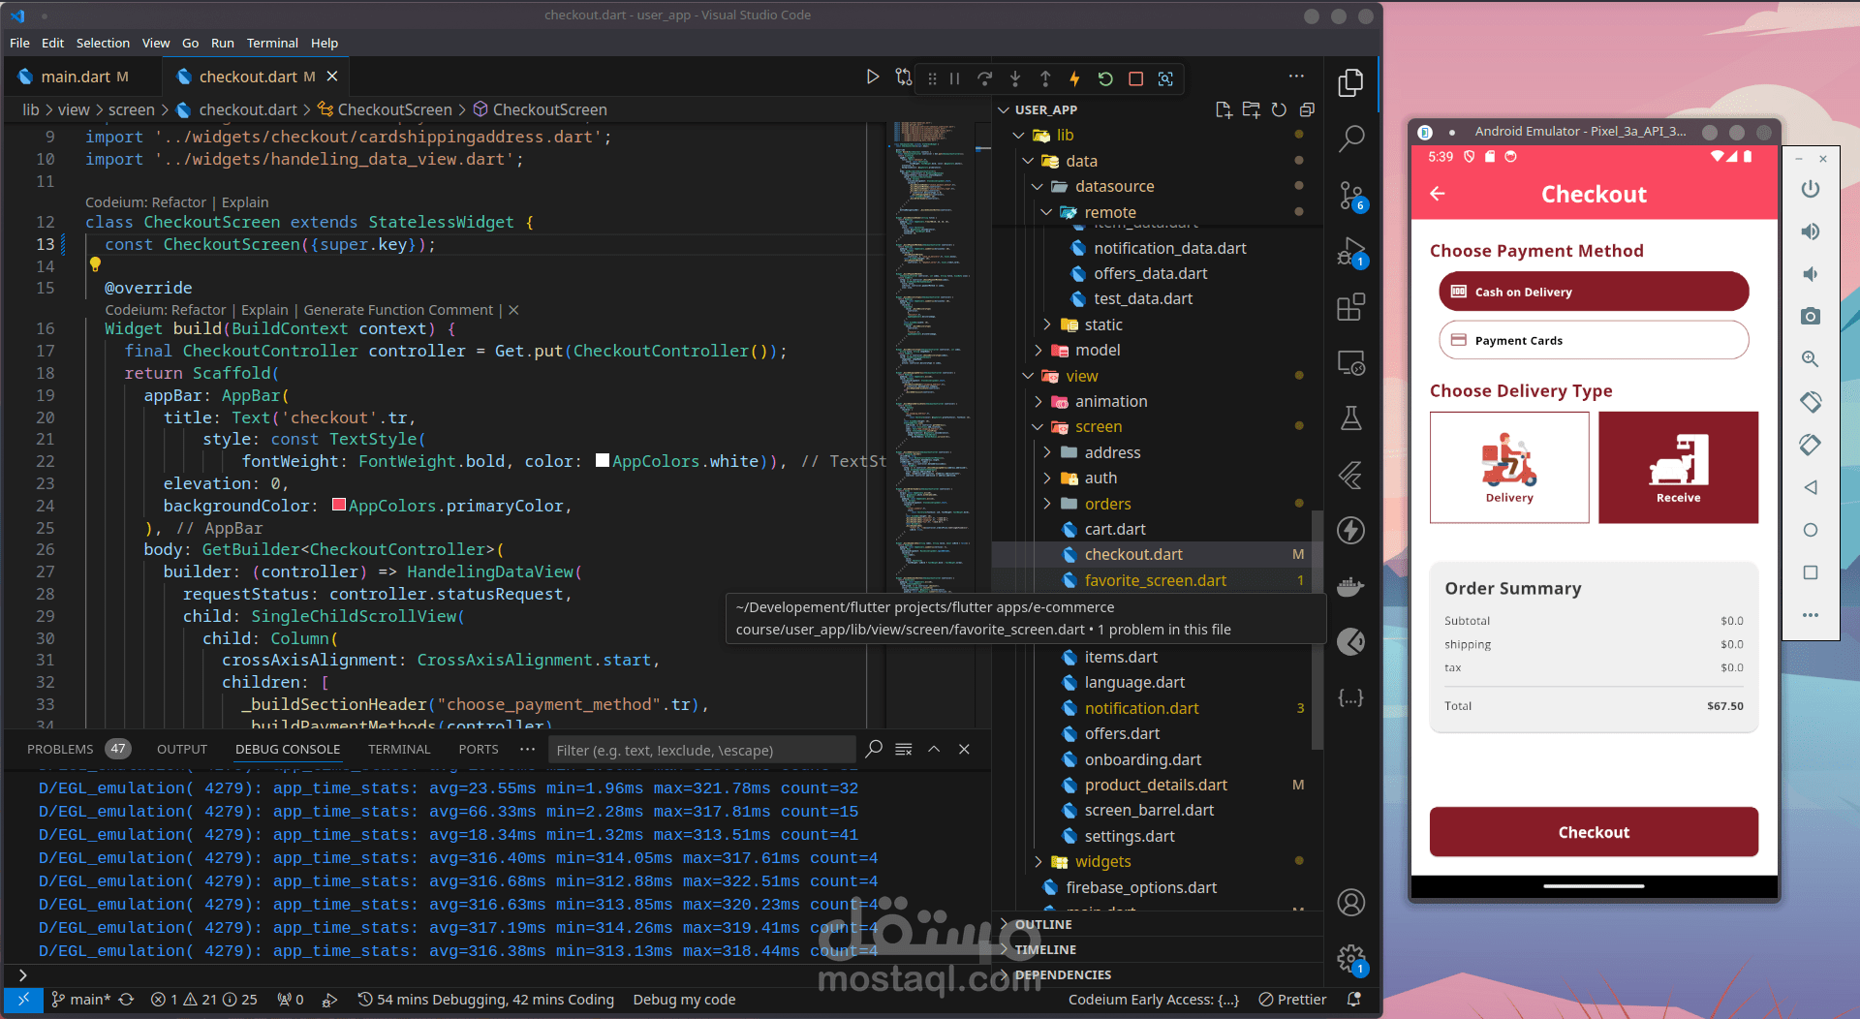This screenshot has height=1019, width=1860.
Task: Open the Extensions view
Action: point(1350,307)
